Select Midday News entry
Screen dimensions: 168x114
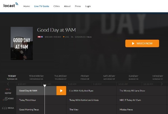[x=141, y=110]
